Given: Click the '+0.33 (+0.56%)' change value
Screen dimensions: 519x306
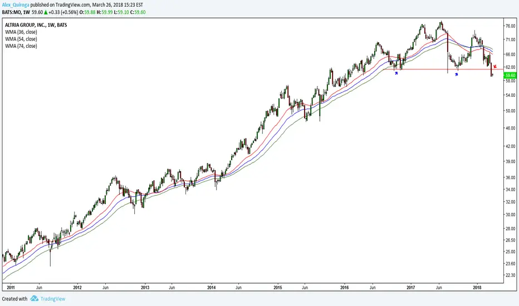Looking at the screenshot, I should [x=63, y=12].
